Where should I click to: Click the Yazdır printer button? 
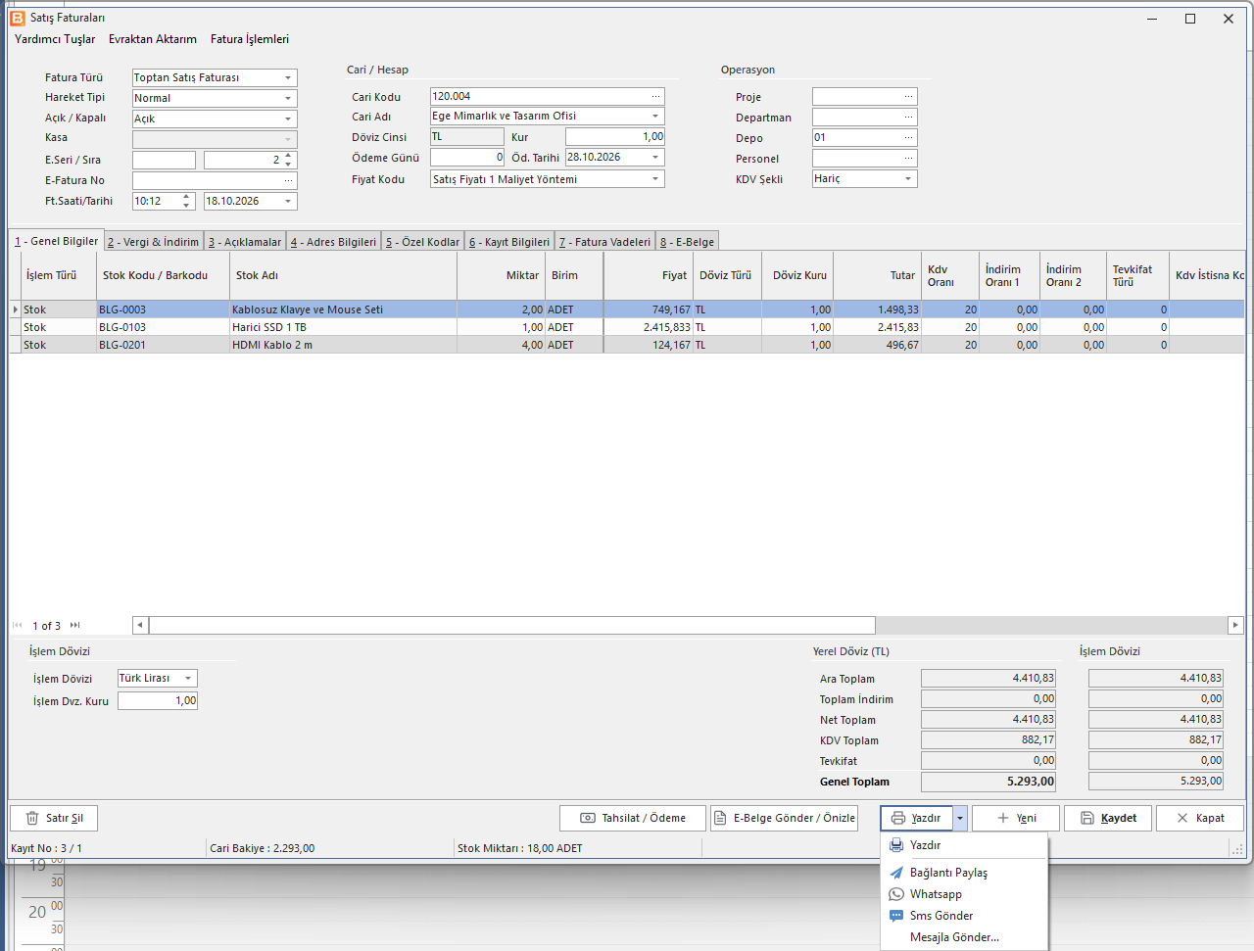916,818
